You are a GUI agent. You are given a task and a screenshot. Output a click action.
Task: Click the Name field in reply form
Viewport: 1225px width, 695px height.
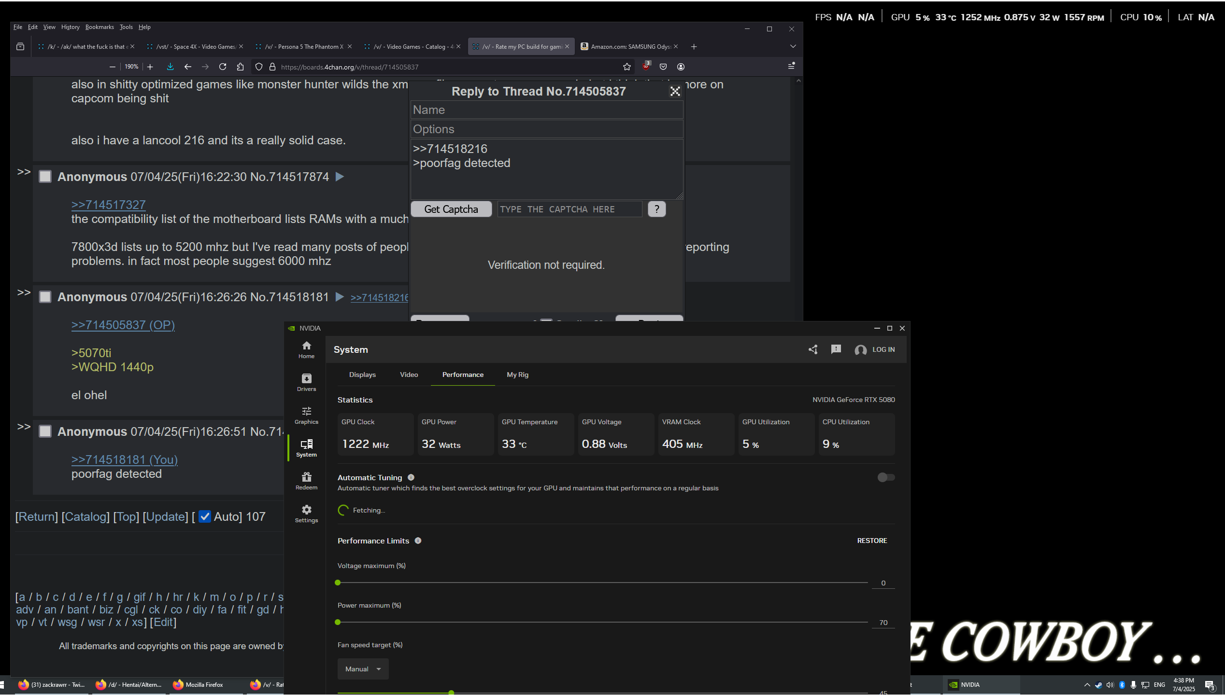(x=547, y=110)
